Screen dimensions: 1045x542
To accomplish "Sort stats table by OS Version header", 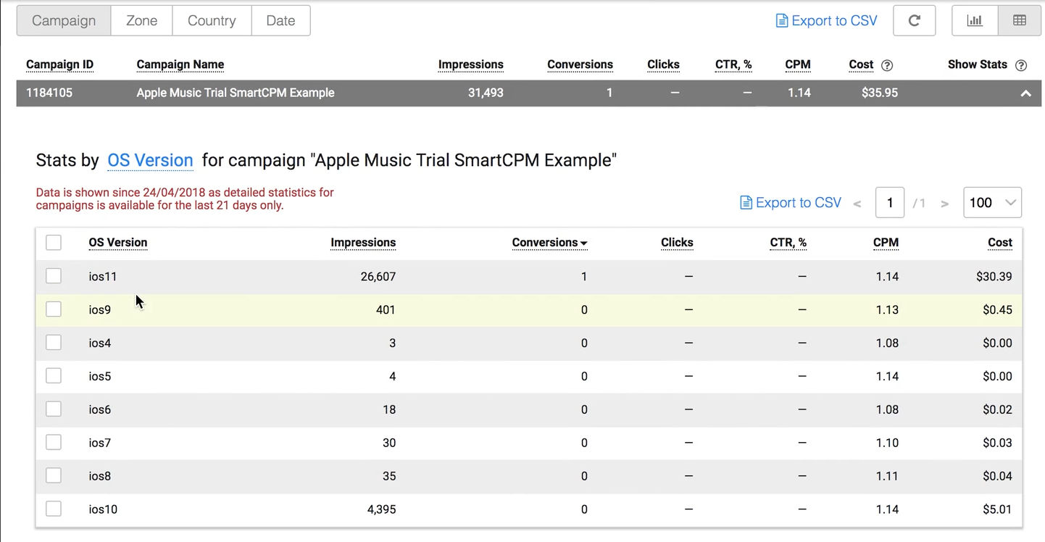I will coord(118,243).
